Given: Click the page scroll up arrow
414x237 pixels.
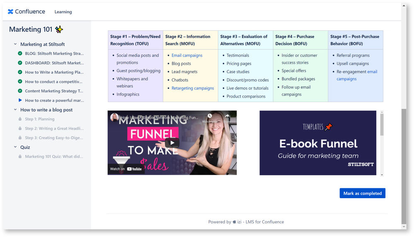Looking at the screenshot, I should [404, 5].
